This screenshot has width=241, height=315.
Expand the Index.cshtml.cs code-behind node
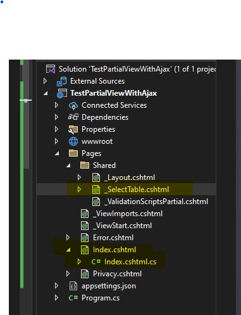[79, 262]
